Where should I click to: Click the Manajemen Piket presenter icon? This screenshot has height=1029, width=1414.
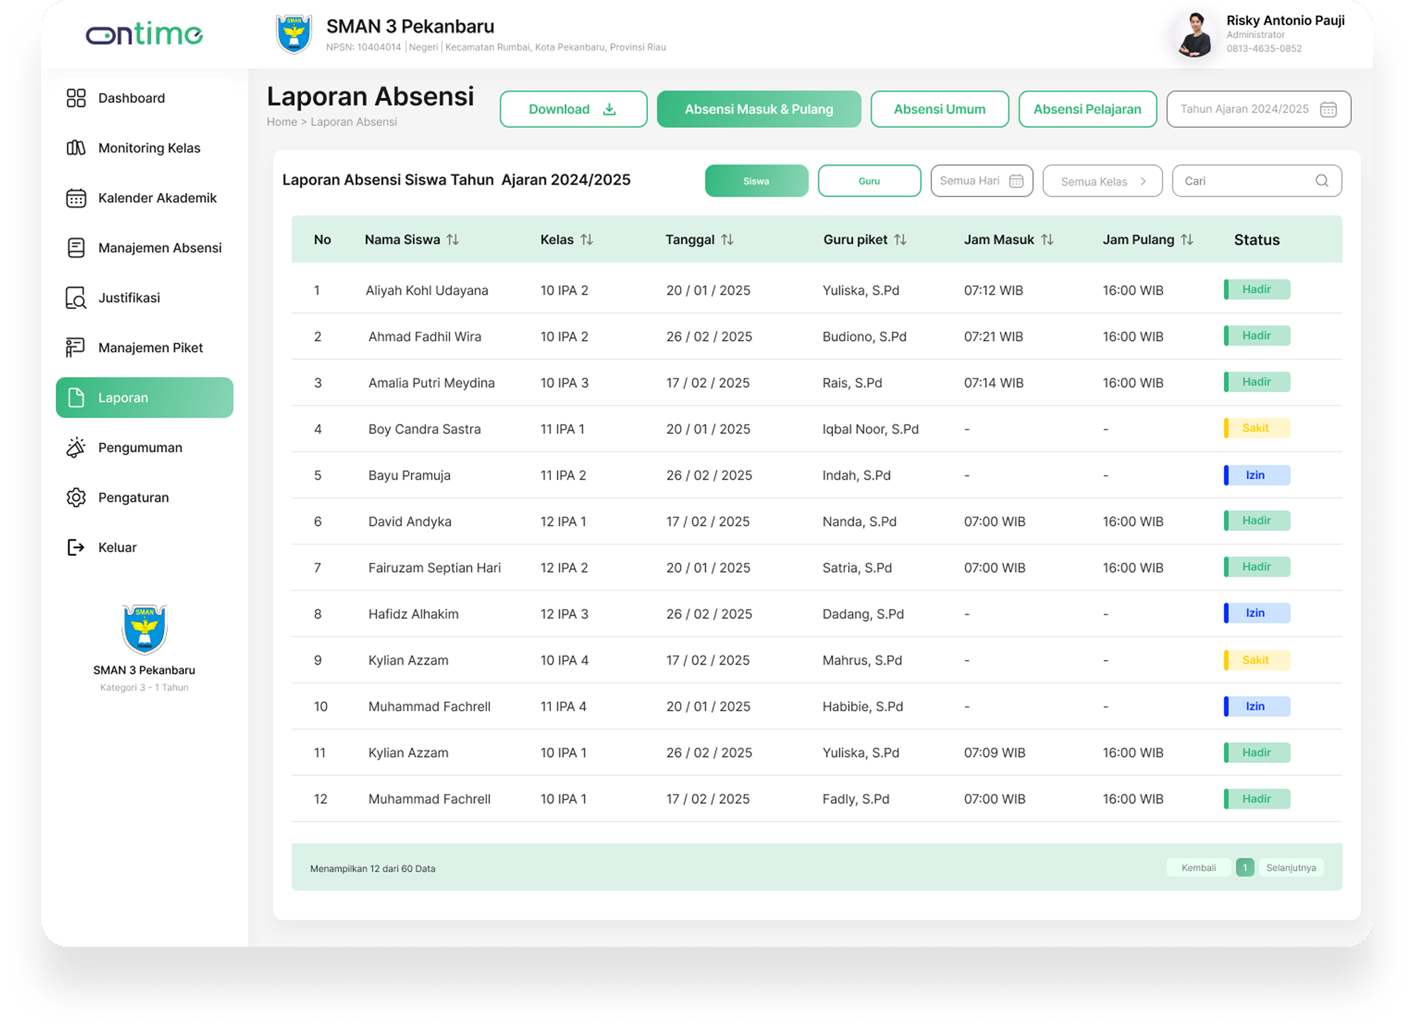[76, 348]
